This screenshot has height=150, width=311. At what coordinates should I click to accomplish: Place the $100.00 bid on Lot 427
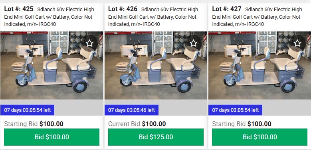(259, 137)
